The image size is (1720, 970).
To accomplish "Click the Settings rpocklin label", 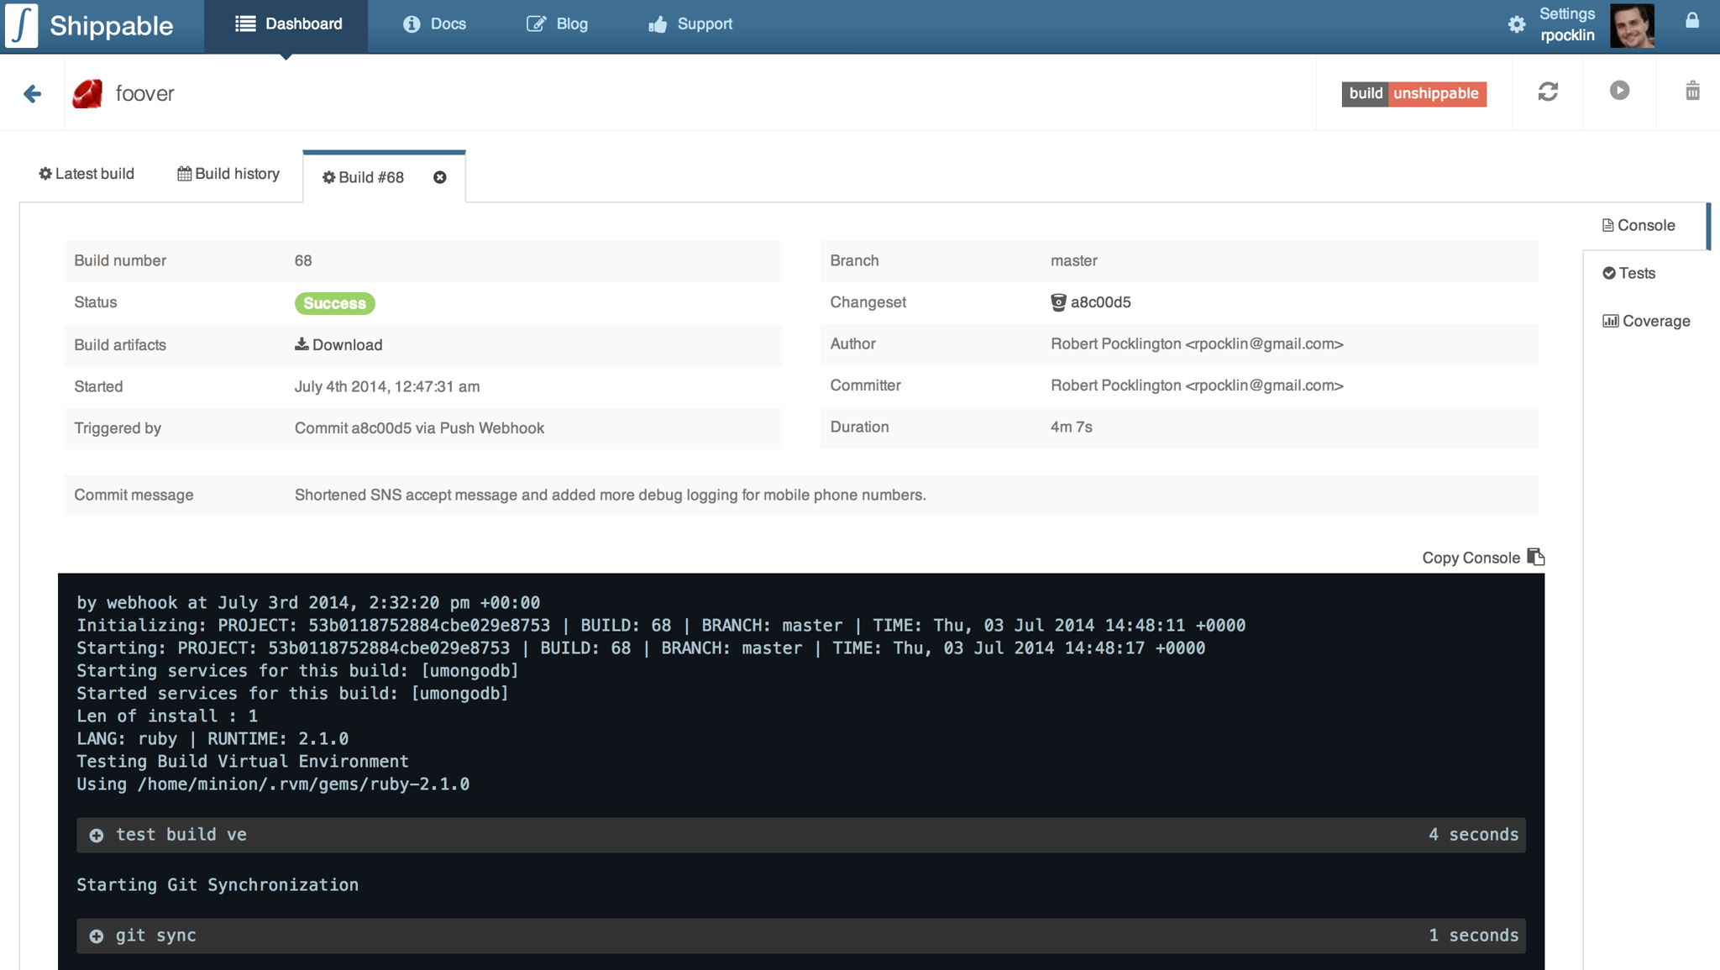I will [1567, 24].
